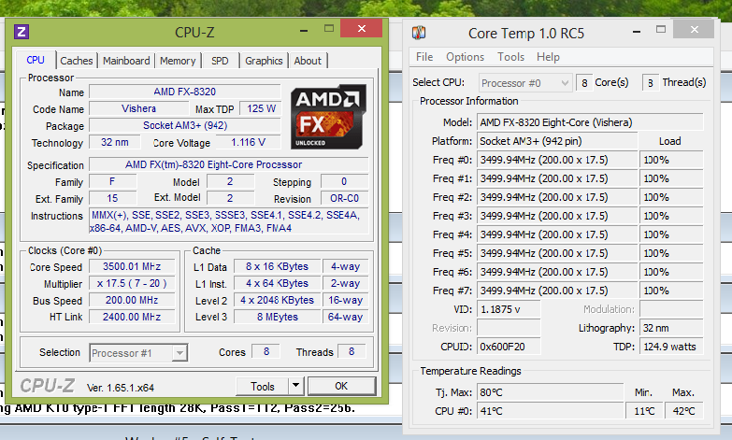Click the Freq #3 frequency value

pos(557,216)
